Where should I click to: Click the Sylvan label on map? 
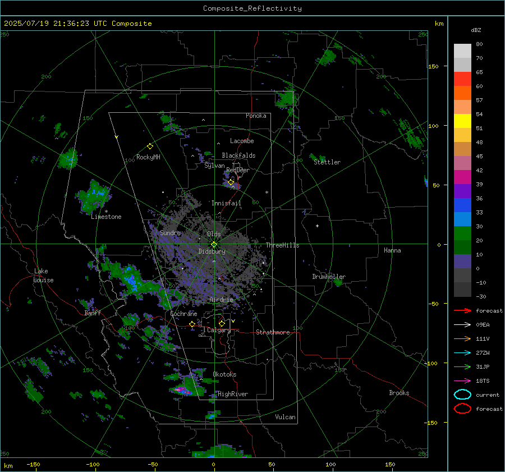click(x=214, y=166)
